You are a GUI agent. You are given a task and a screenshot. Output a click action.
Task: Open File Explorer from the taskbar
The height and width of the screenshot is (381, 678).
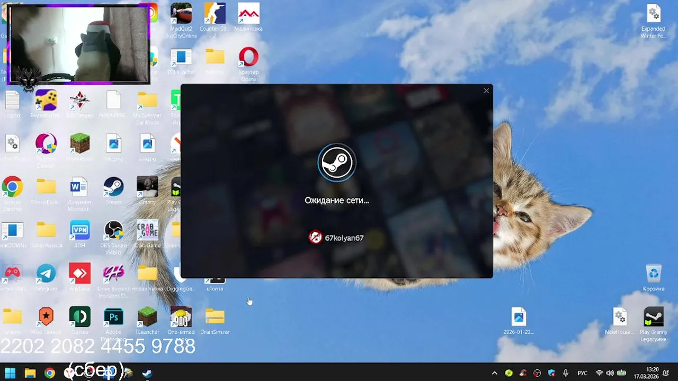(x=30, y=373)
